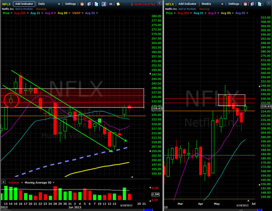Viewport: 272px width, 211px height.
Task: Click the NFLX ticker symbol in Daily chart
Action: pos(7,4)
